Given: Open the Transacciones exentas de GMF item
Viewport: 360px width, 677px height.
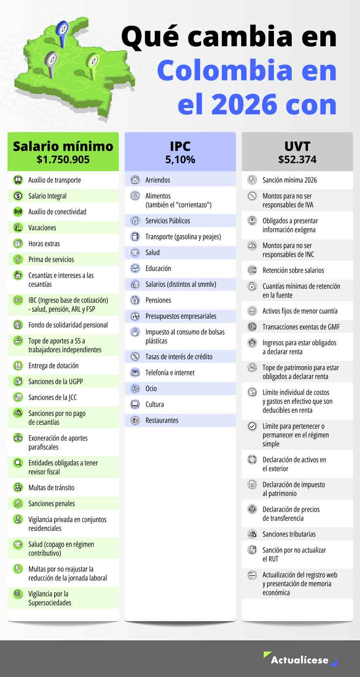Looking at the screenshot, I should [301, 327].
